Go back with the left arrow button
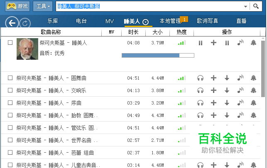Image resolution: width=267 pixels, height=168 pixels. 12,23
